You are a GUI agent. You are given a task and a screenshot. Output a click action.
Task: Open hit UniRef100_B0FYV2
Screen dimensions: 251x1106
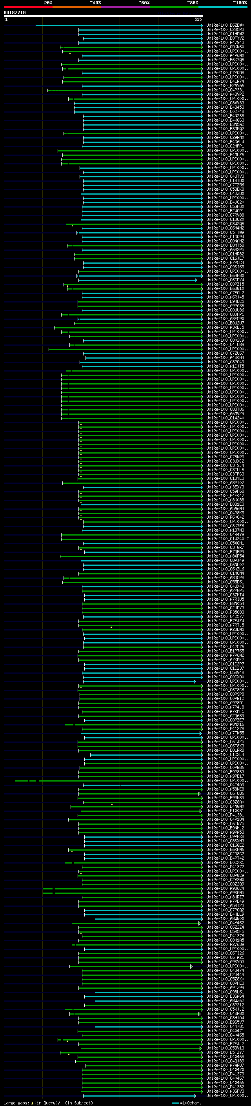click(225, 38)
